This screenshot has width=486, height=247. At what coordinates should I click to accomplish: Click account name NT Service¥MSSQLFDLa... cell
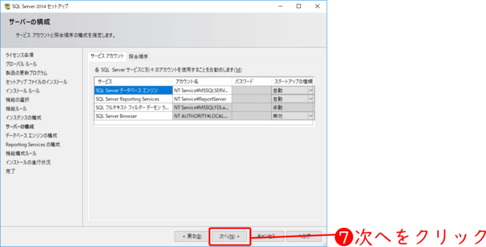coord(202,108)
